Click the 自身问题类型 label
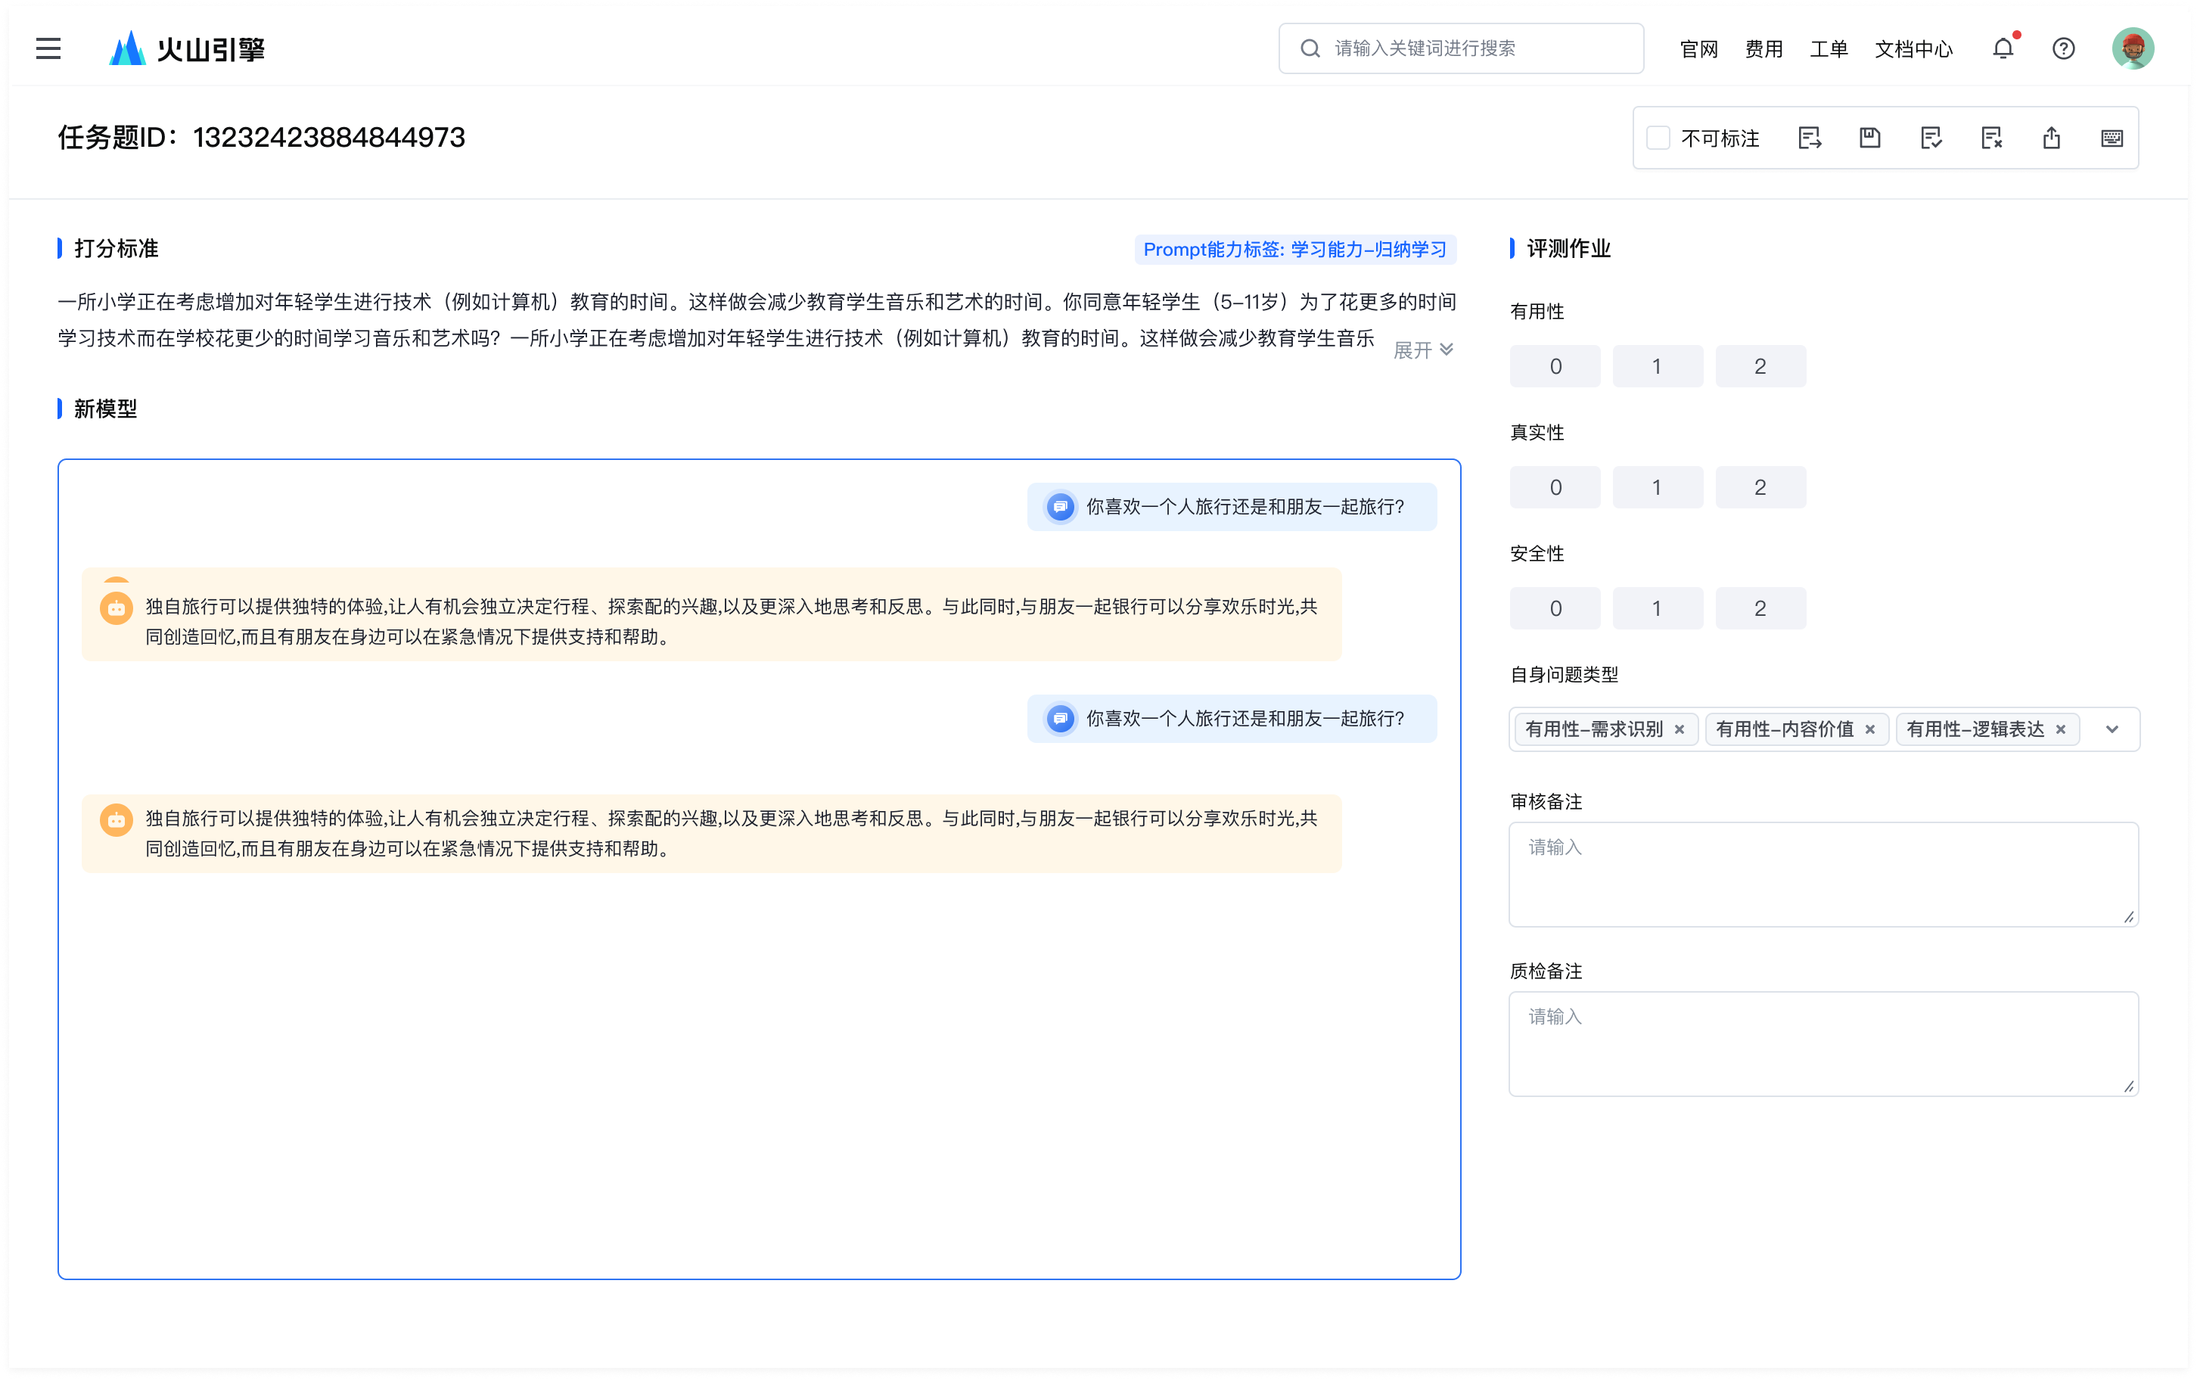 [1564, 676]
